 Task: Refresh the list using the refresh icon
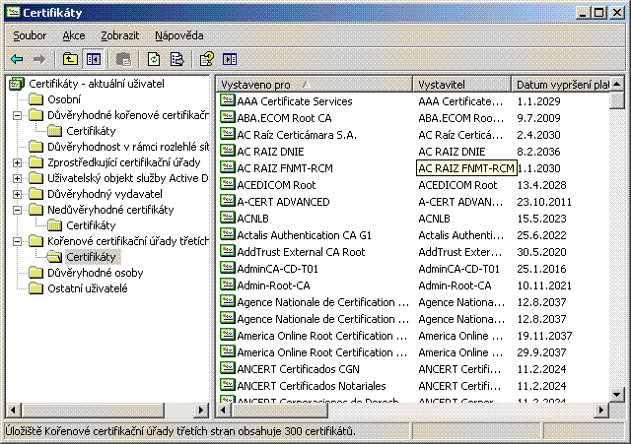point(154,59)
